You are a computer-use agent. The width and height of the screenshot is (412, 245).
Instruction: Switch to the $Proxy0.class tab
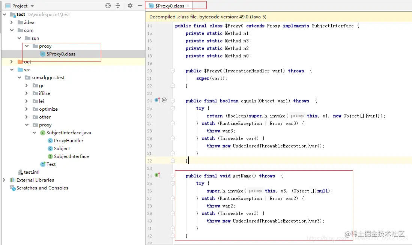[x=170, y=6]
